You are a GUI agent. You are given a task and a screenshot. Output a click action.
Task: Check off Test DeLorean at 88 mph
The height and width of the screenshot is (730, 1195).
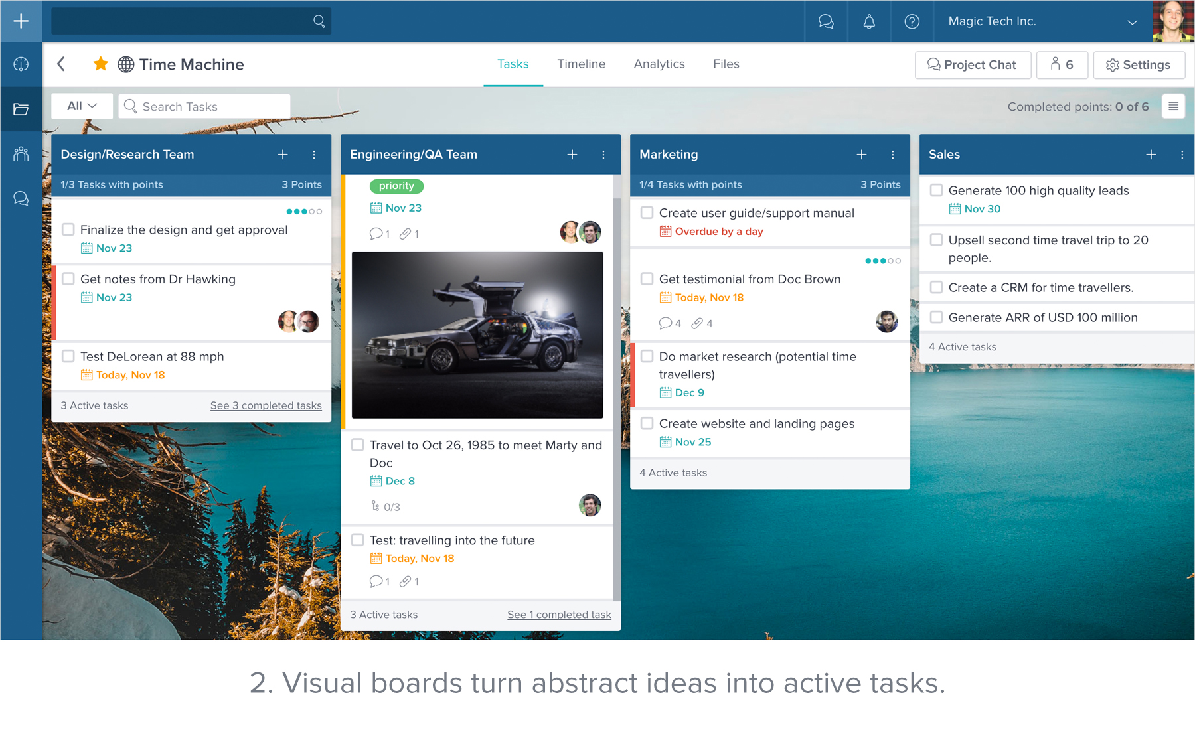(x=68, y=356)
